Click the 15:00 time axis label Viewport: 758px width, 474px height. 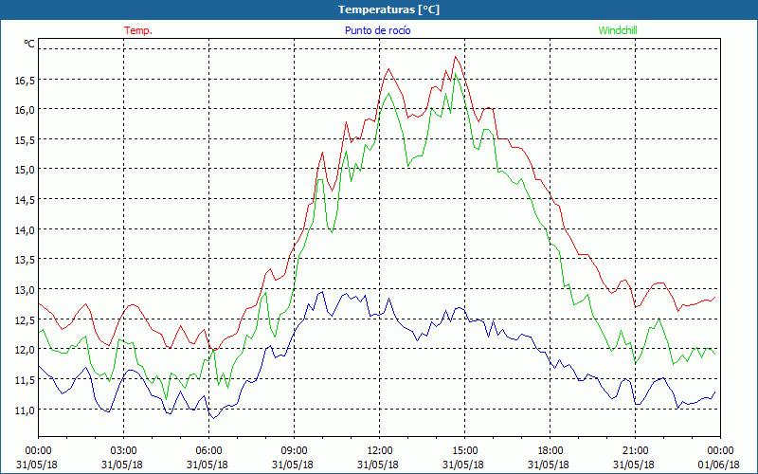(x=464, y=450)
